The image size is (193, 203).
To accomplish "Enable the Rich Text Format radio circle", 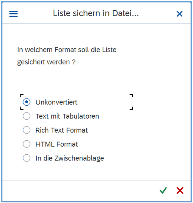I will pos(26,130).
